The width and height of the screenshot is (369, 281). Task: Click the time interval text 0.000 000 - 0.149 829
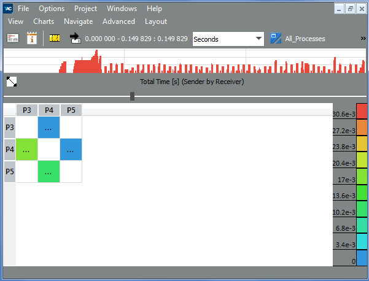[136, 39]
